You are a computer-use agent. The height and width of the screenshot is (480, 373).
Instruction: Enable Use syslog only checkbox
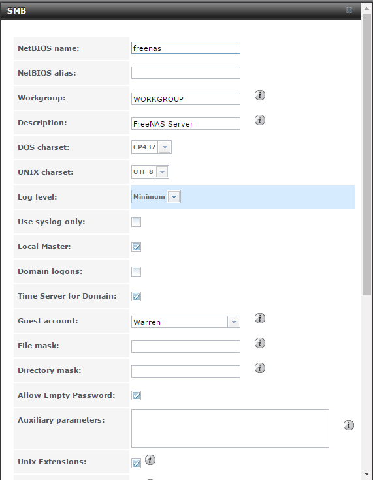pos(136,222)
